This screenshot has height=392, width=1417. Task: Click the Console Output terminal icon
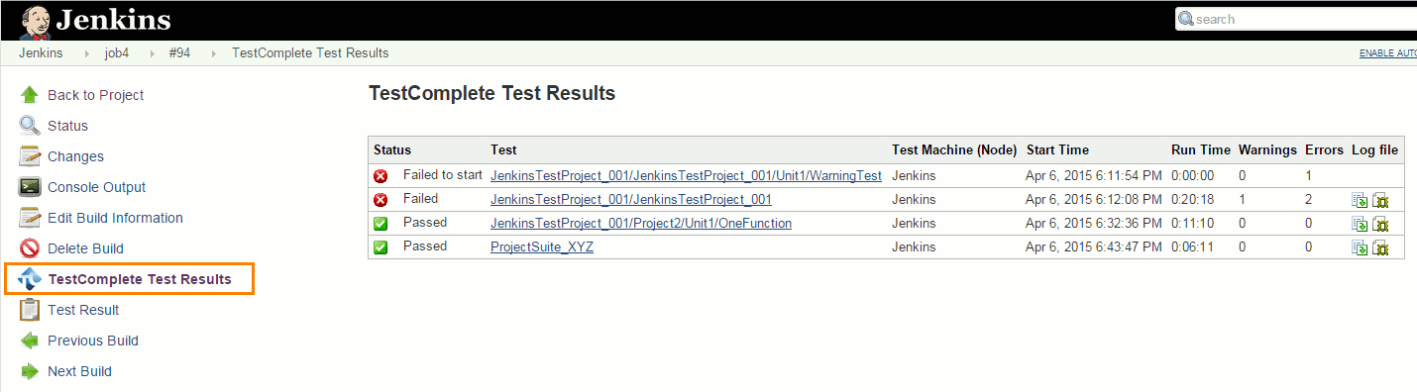pos(30,187)
